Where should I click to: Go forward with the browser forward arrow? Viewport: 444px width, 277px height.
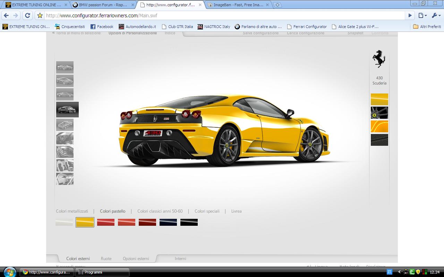16,16
